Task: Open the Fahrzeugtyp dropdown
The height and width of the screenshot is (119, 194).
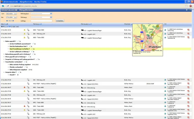Action: point(41,14)
